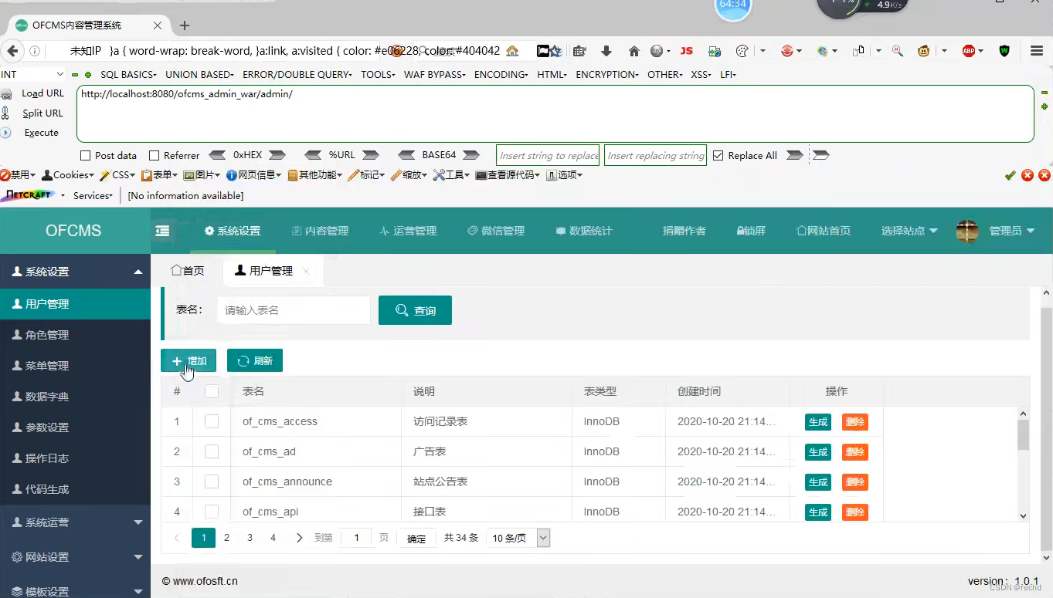Go to page 2 in pagination

click(226, 538)
